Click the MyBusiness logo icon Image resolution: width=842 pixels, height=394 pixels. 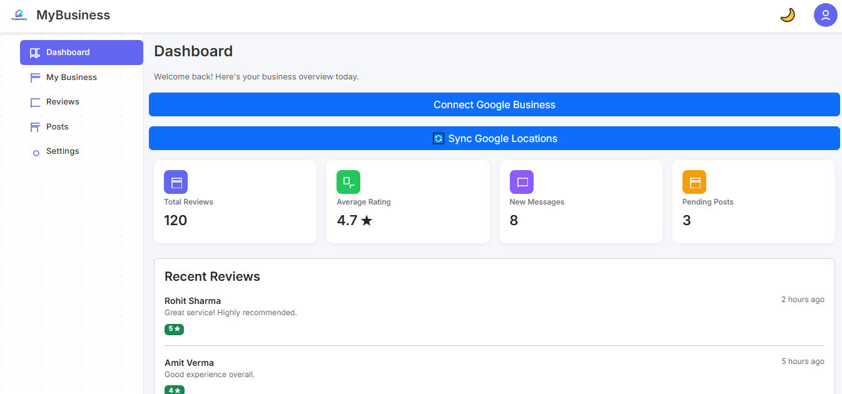[x=19, y=15]
